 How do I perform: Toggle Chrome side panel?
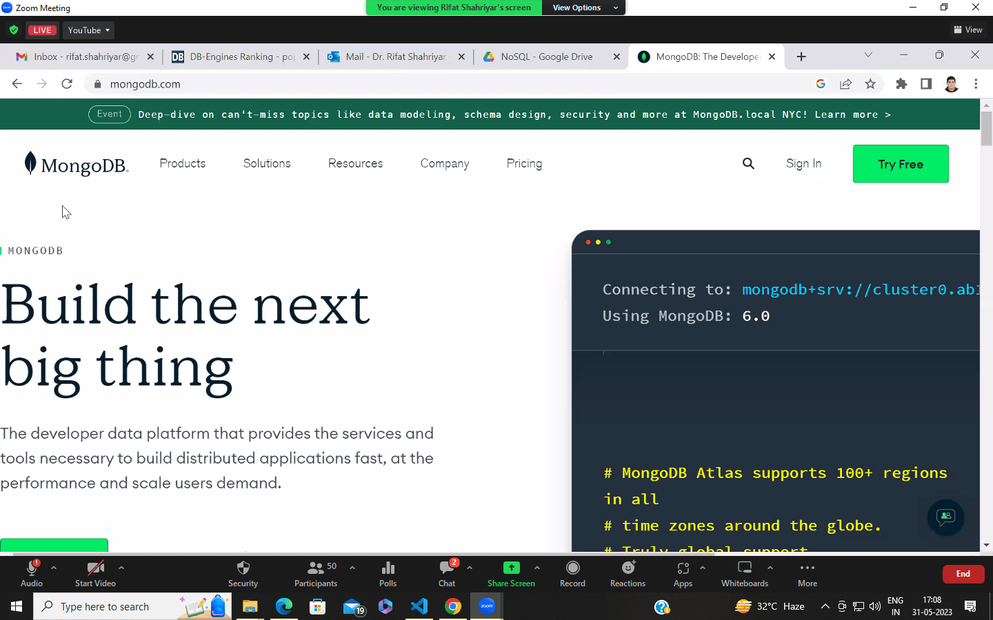pyautogui.click(x=926, y=83)
